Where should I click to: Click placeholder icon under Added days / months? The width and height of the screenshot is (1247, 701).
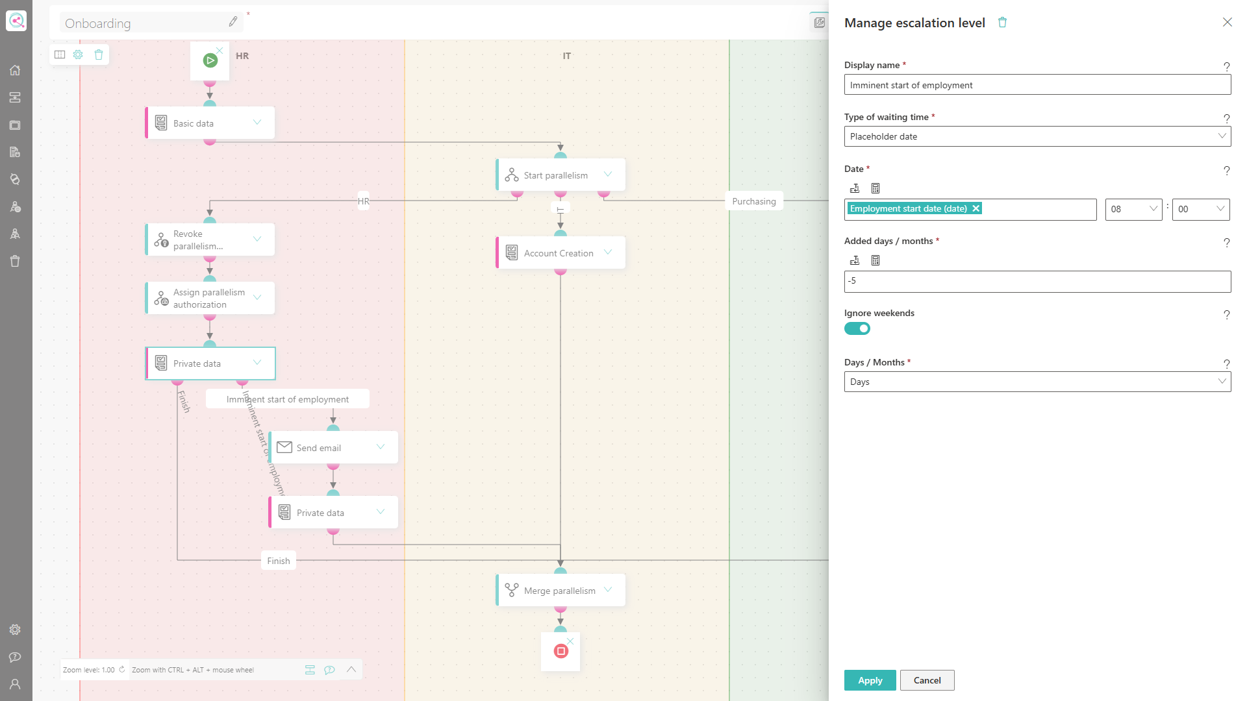(x=855, y=260)
